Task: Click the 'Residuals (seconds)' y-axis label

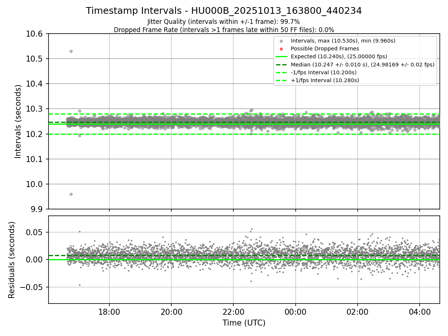Action: tap(12, 260)
